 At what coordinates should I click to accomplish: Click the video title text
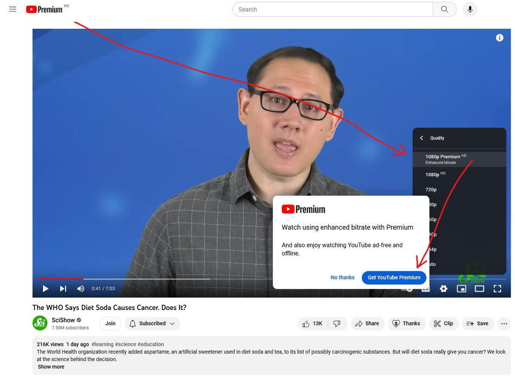click(109, 307)
